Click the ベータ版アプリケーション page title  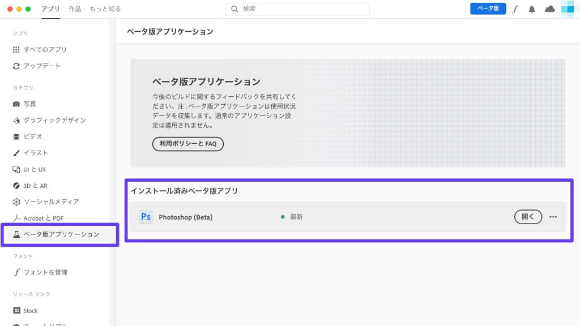pos(170,32)
